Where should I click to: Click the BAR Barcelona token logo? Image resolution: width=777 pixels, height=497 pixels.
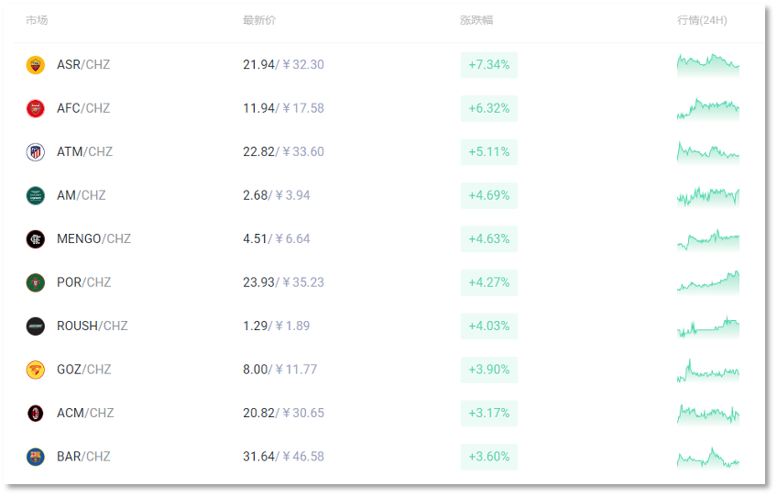35,457
